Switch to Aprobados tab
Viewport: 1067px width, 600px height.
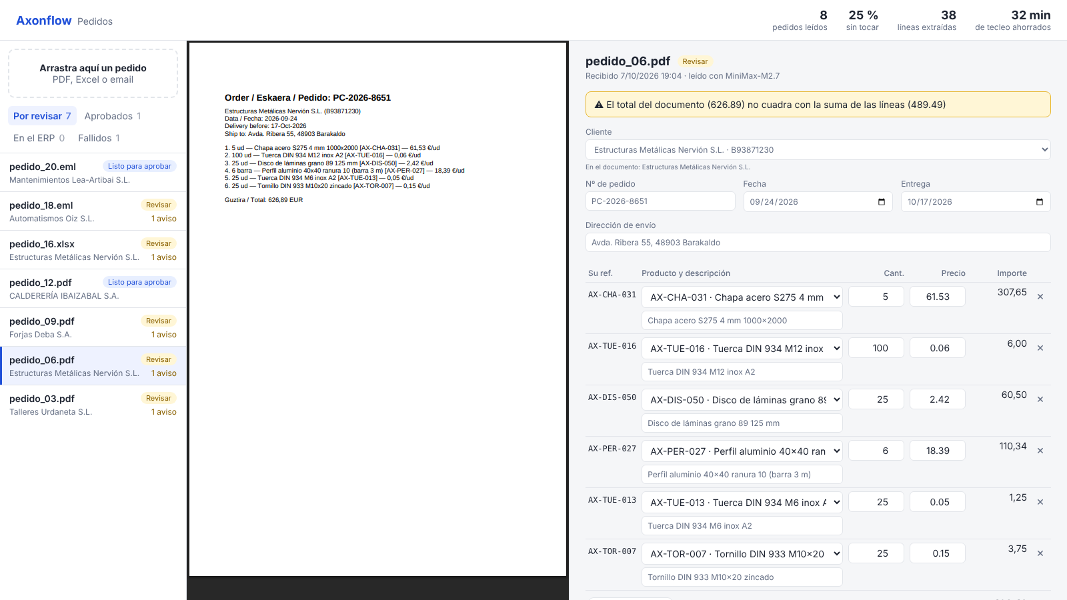pyautogui.click(x=113, y=116)
